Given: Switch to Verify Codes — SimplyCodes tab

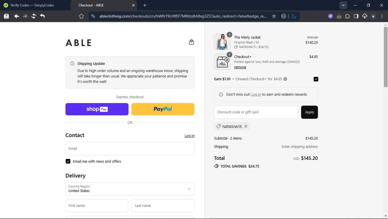Looking at the screenshot, I should tap(32, 5).
